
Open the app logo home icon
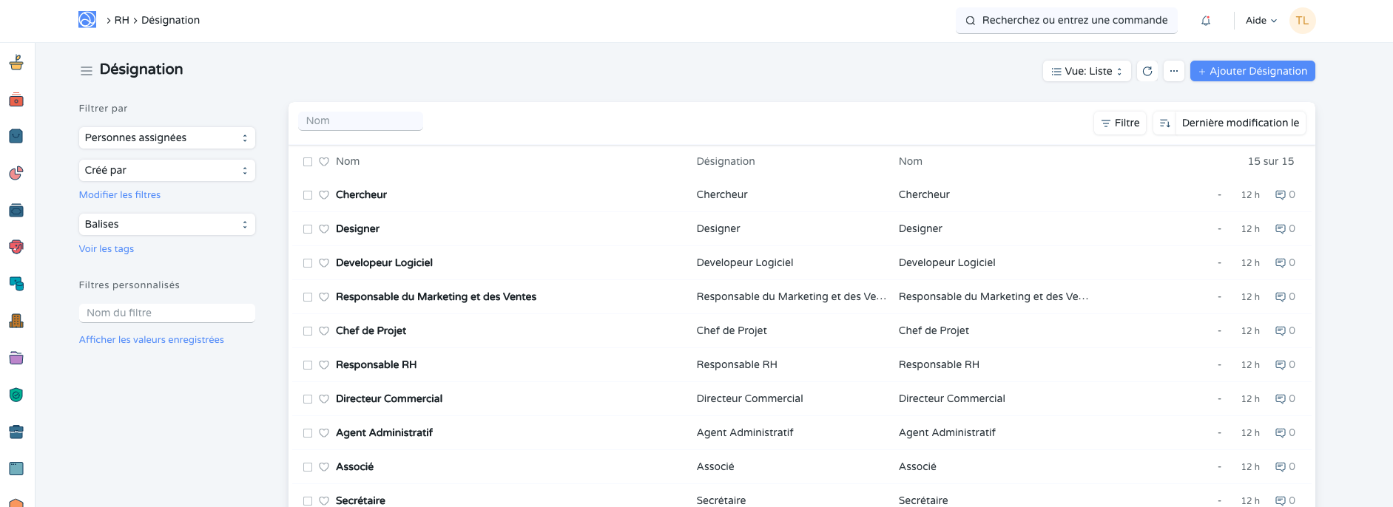87,20
